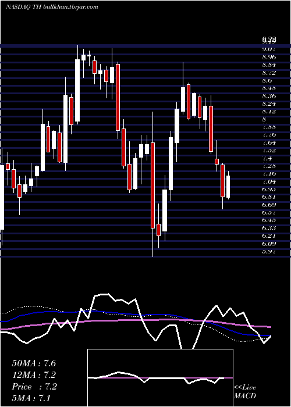The height and width of the screenshot is (407, 291).
Task: Click the 12MA : 7.2 readout
Action: pyautogui.click(x=34, y=375)
